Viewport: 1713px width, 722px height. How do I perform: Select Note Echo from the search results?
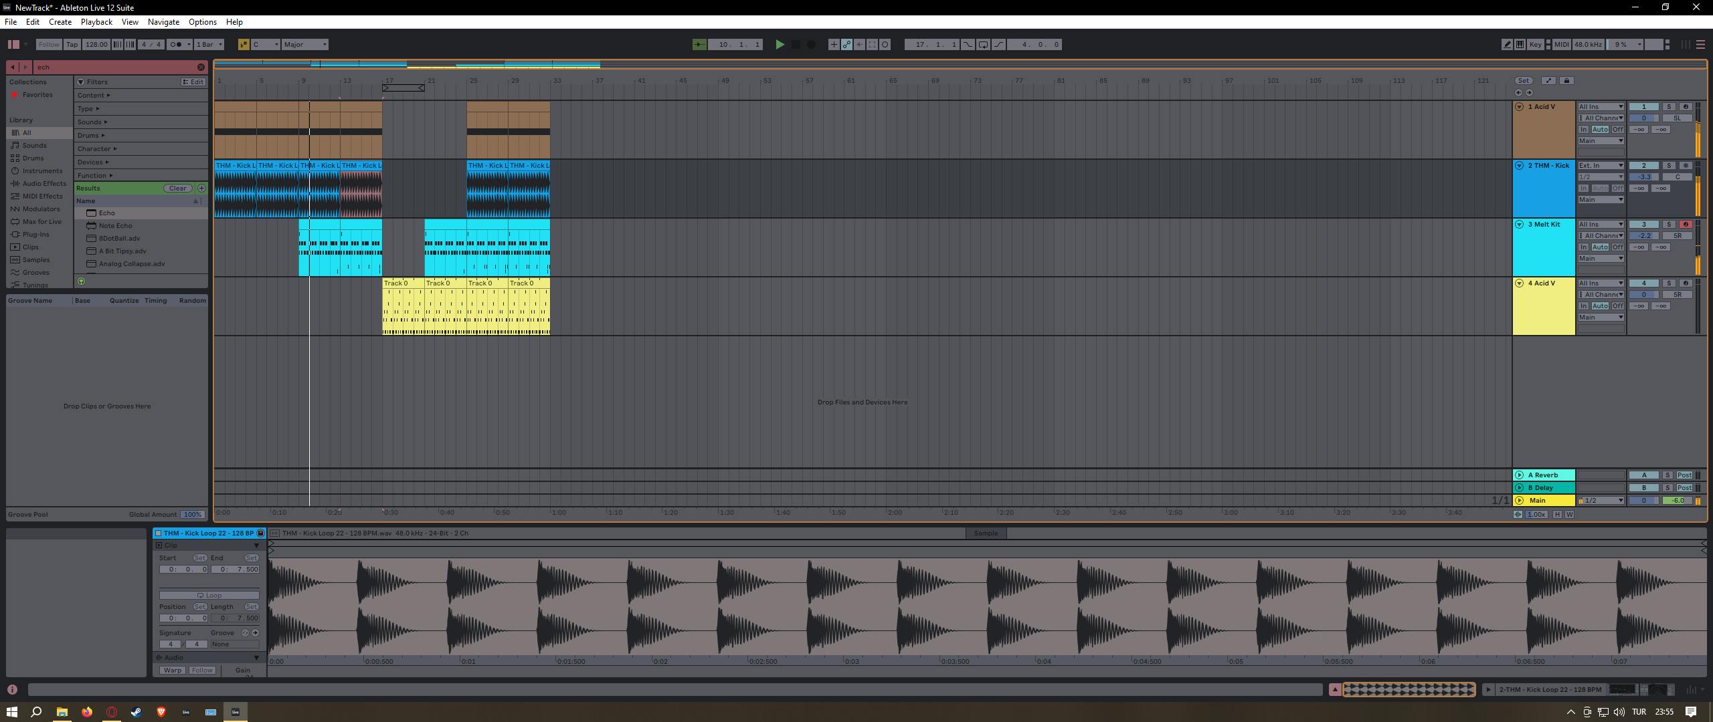coord(114,225)
